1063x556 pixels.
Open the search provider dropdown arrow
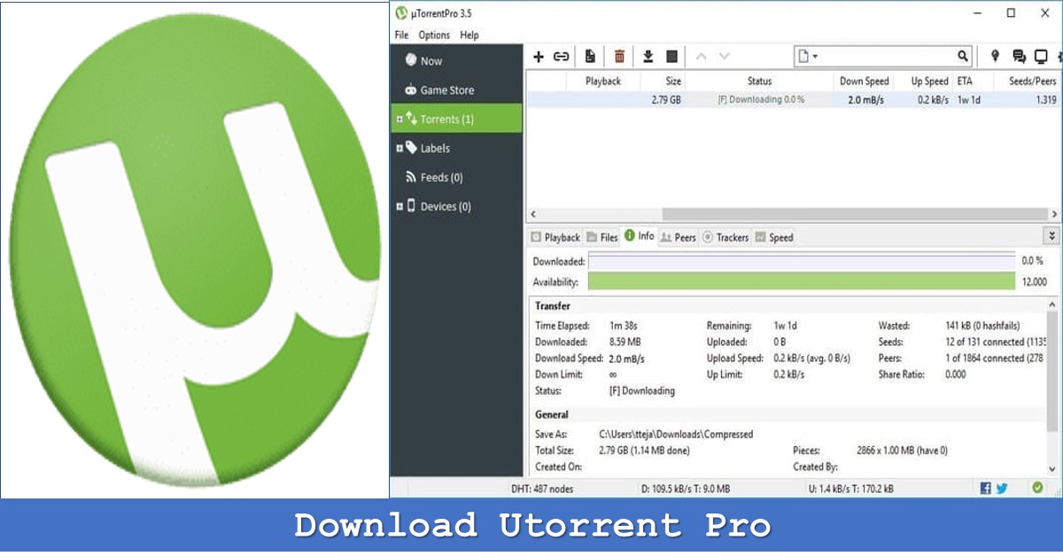click(815, 57)
